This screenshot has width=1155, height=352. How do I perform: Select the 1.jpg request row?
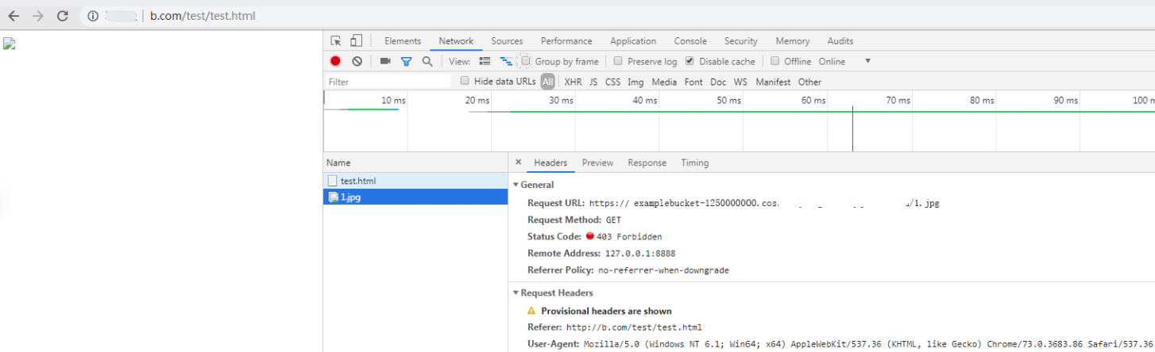(415, 197)
